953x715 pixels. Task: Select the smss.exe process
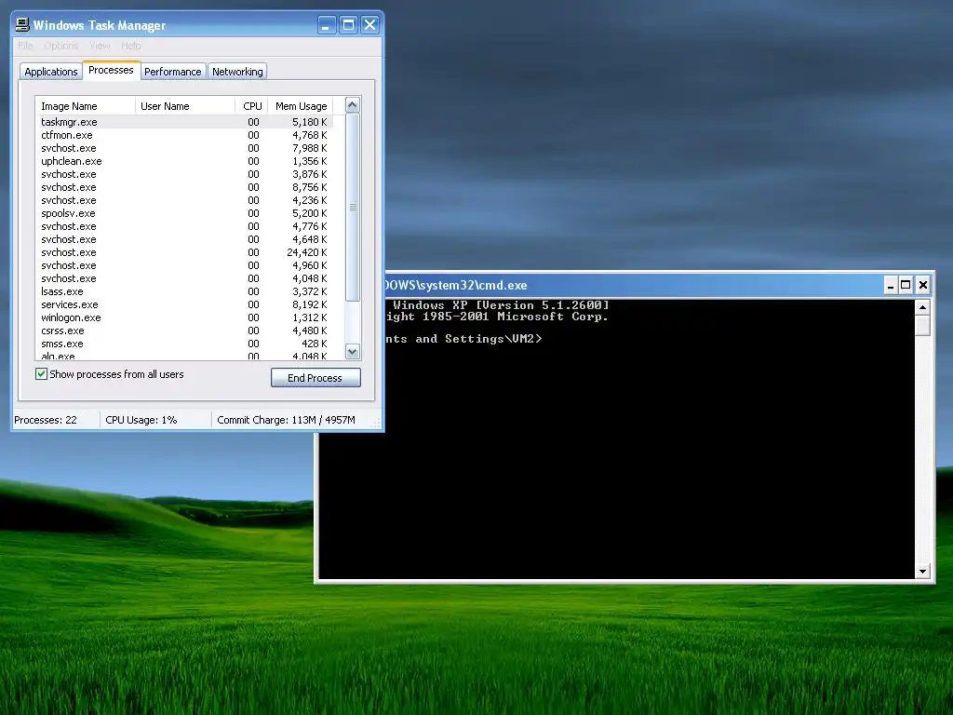[184, 344]
